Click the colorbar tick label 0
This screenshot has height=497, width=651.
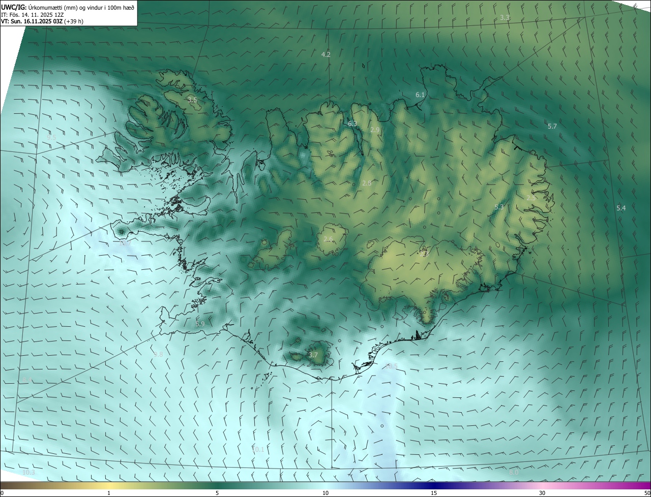click(2, 493)
